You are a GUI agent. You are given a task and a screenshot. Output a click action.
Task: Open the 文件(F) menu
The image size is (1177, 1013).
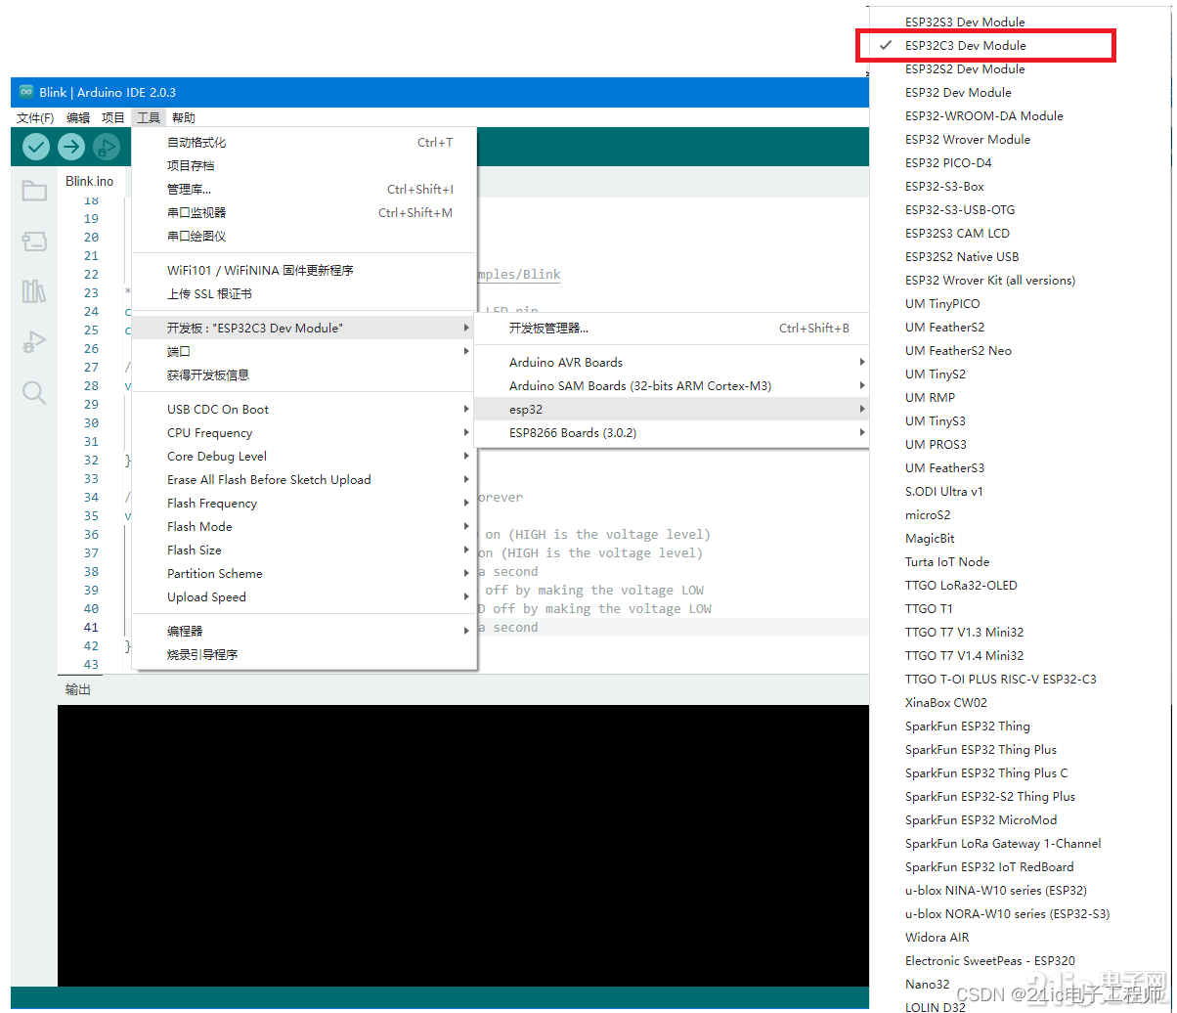pyautogui.click(x=34, y=117)
